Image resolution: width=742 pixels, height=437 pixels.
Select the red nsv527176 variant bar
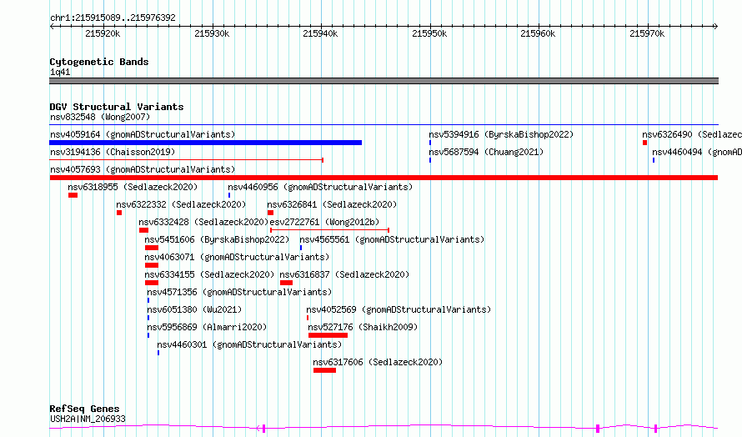[x=328, y=335]
